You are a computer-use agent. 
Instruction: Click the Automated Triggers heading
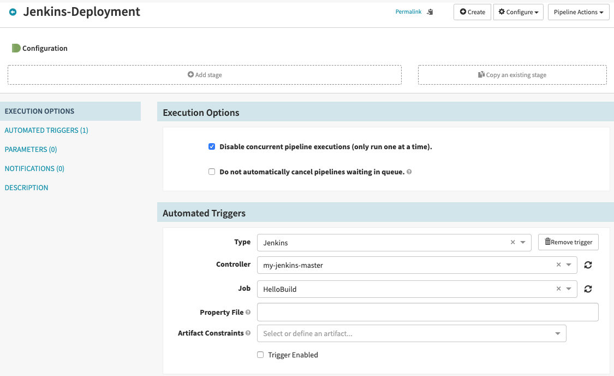click(x=204, y=213)
